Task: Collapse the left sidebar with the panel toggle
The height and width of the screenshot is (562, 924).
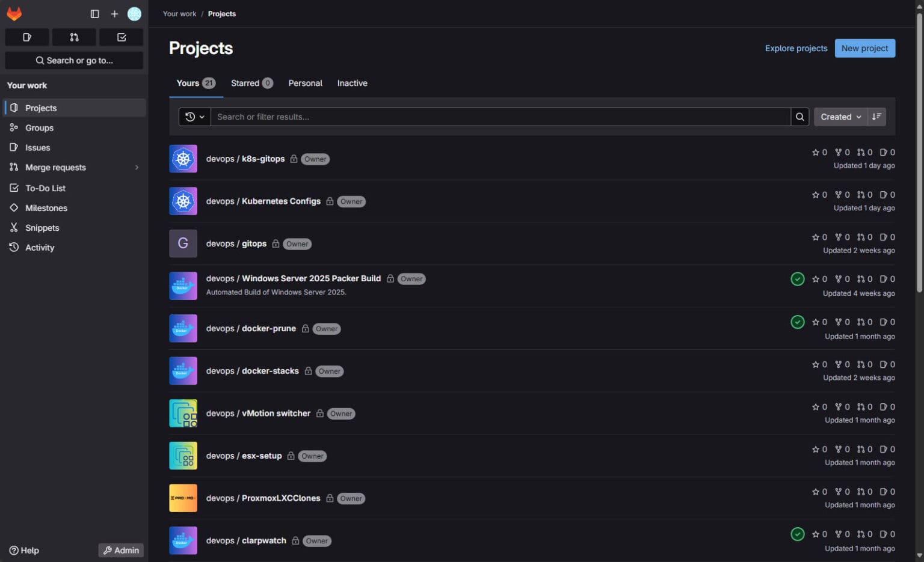Action: click(x=94, y=13)
